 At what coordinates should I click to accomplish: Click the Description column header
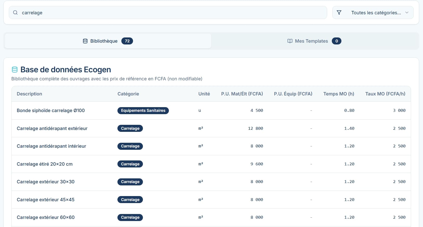click(29, 94)
